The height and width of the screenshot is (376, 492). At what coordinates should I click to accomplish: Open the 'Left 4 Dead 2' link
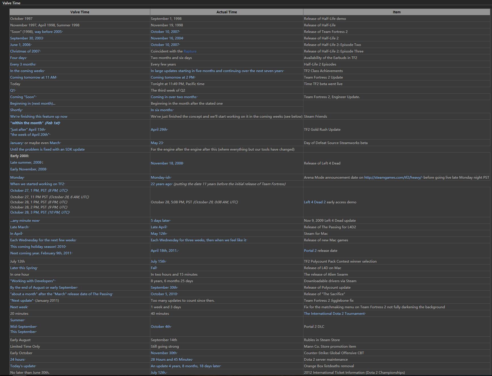(315, 202)
